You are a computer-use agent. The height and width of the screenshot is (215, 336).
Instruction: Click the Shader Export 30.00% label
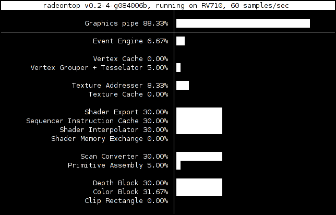(126, 112)
